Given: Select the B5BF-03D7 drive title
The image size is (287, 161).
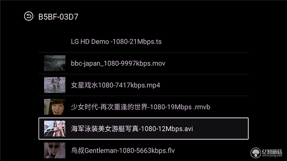Looking at the screenshot, I should [58, 17].
